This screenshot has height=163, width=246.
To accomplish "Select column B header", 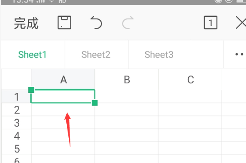I will click(127, 80).
